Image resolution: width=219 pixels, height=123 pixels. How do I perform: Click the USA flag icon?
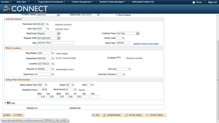point(9,103)
